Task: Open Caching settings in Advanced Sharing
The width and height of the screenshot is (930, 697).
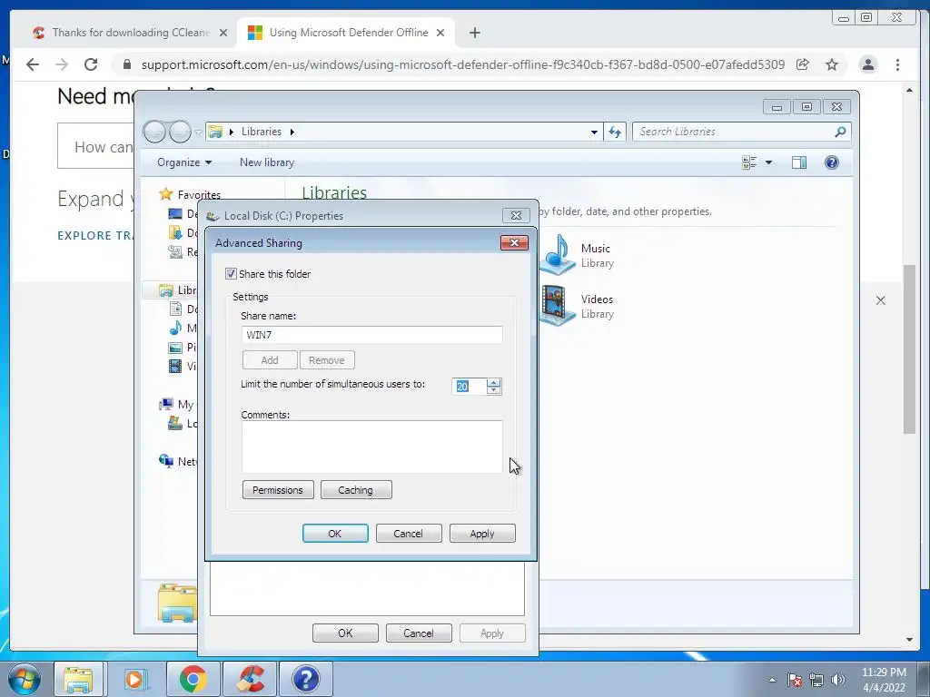Action: (356, 490)
